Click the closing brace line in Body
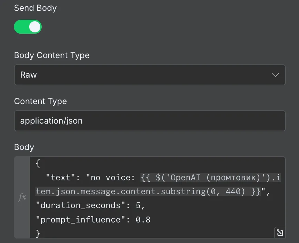Viewport: 299px width, 243px height. coord(38,233)
